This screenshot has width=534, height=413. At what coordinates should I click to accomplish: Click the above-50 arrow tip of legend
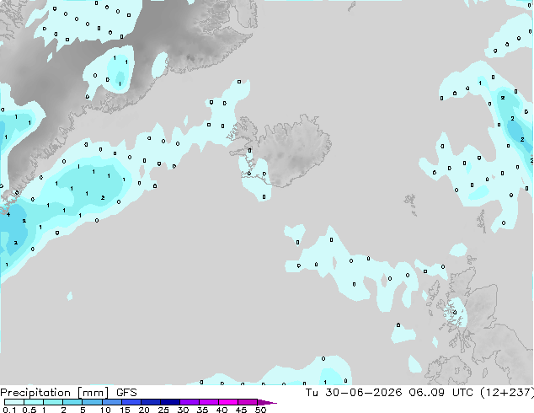267,402
